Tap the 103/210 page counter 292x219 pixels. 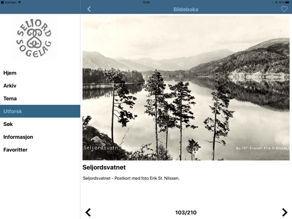point(186,213)
